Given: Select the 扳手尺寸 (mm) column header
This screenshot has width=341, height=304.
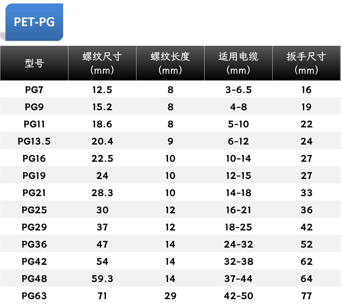Looking at the screenshot, I should 306,63.
